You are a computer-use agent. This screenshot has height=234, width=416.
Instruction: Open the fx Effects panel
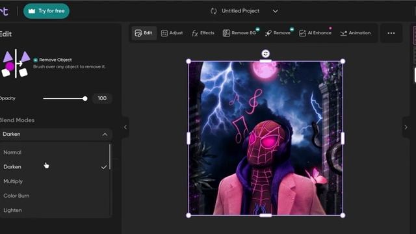click(203, 33)
